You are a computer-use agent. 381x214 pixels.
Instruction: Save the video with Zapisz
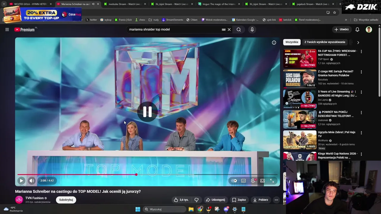click(x=239, y=200)
